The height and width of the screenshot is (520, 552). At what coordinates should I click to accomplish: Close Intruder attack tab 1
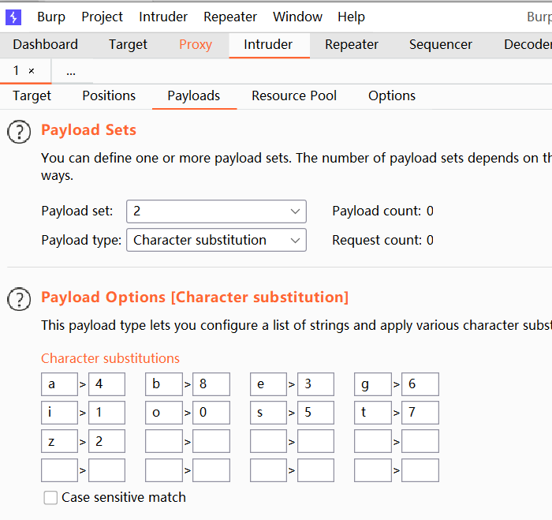[32, 71]
